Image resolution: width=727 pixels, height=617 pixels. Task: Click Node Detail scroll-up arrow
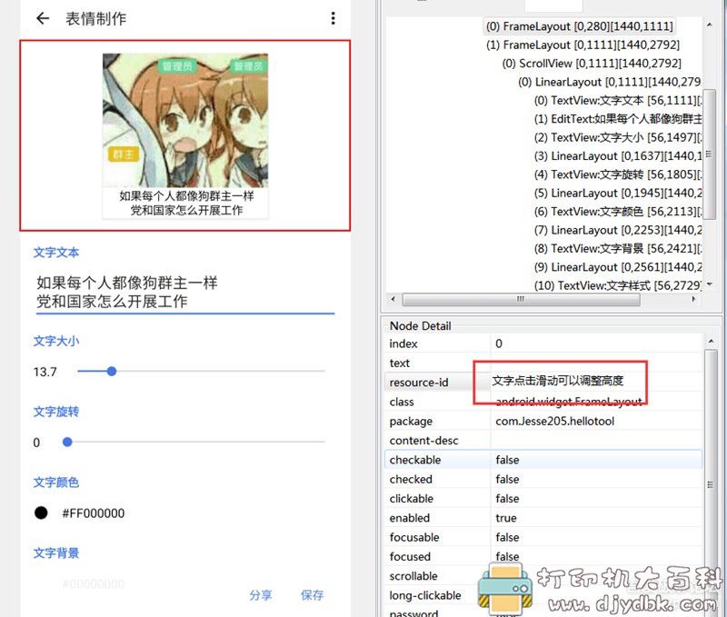tap(711, 341)
